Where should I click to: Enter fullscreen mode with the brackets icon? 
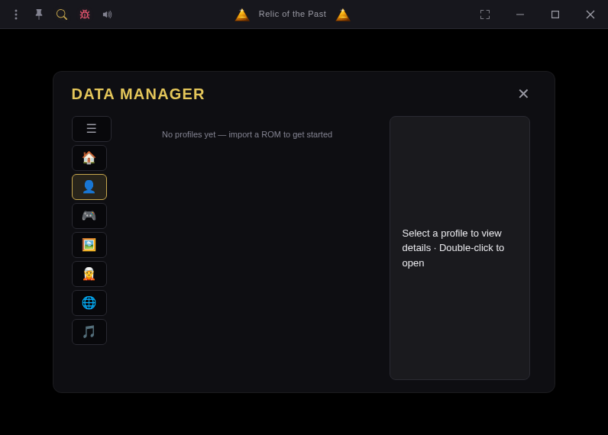pos(485,14)
